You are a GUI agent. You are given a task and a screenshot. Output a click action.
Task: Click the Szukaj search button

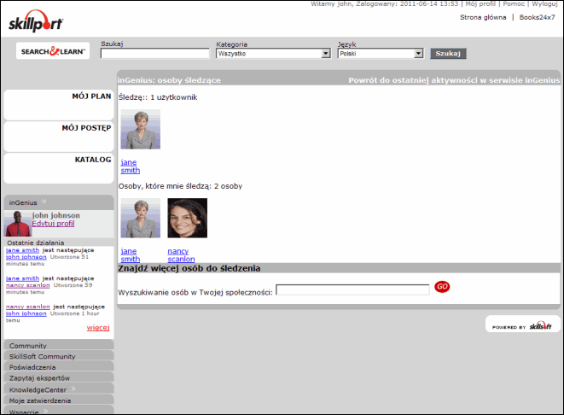point(448,53)
